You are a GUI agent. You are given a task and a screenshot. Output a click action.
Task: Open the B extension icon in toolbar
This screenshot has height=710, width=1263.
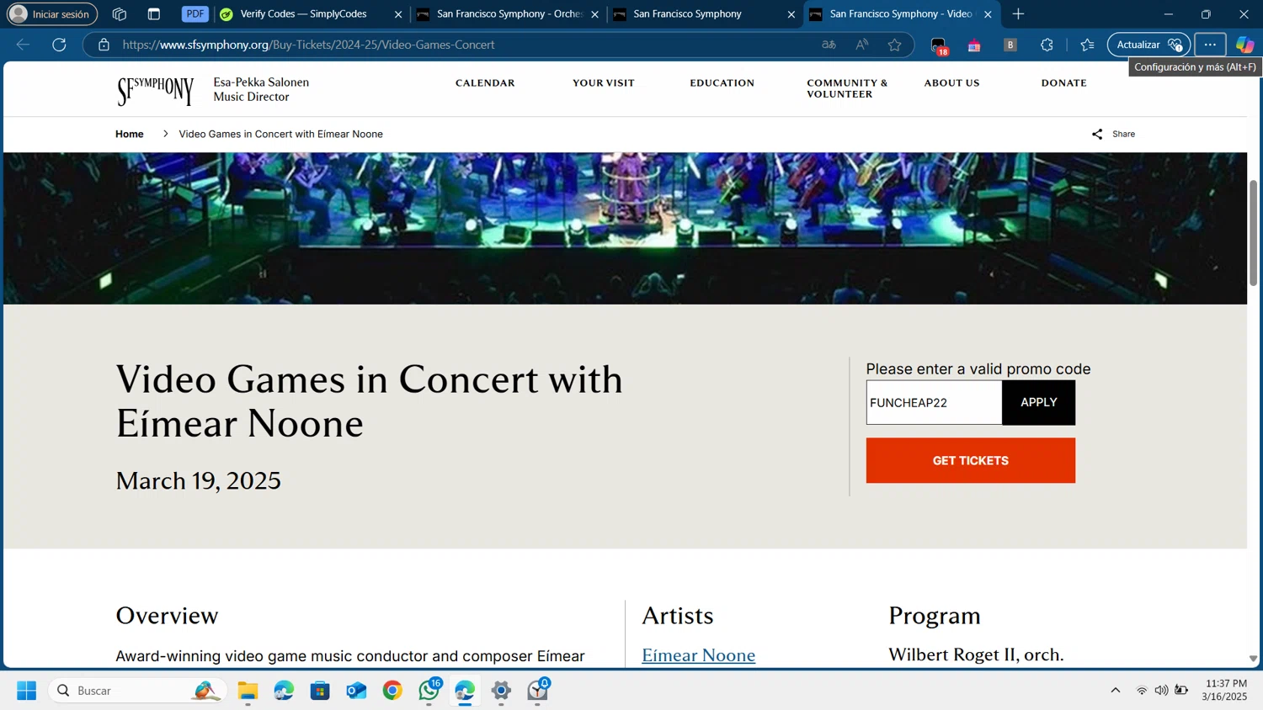click(x=1010, y=45)
